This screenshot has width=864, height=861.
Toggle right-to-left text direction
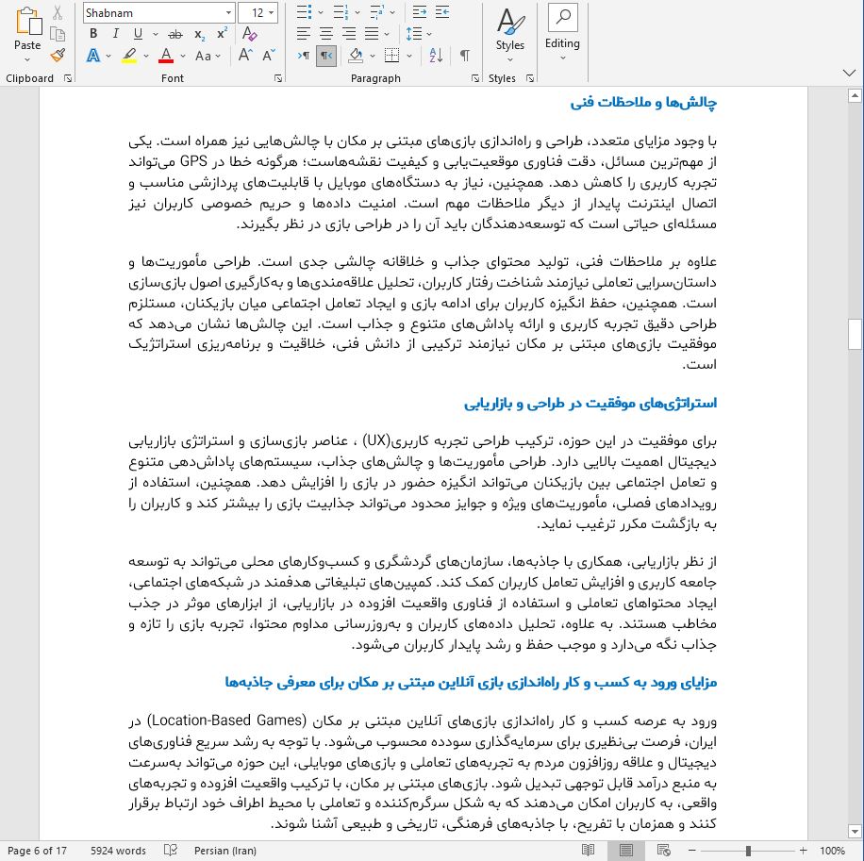(324, 56)
